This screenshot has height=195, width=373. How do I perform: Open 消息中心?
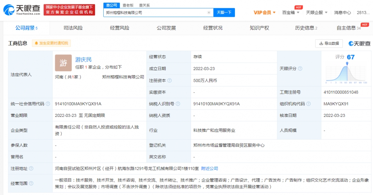pos(342,13)
